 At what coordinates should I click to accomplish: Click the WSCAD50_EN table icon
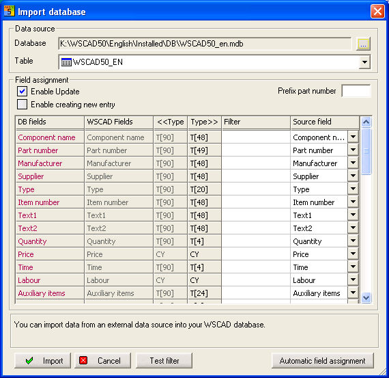tap(66, 62)
